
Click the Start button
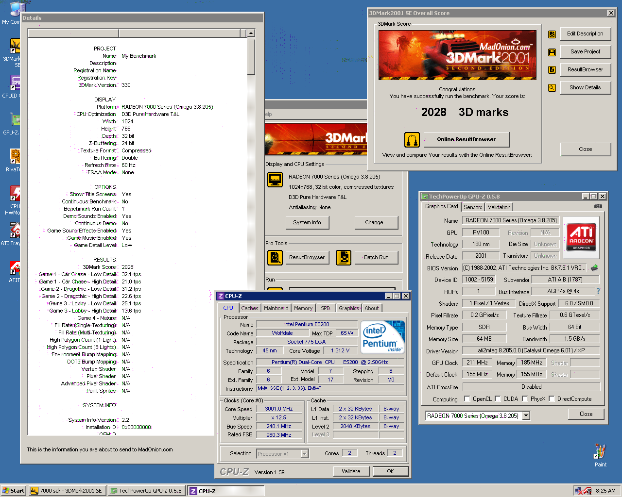point(14,491)
